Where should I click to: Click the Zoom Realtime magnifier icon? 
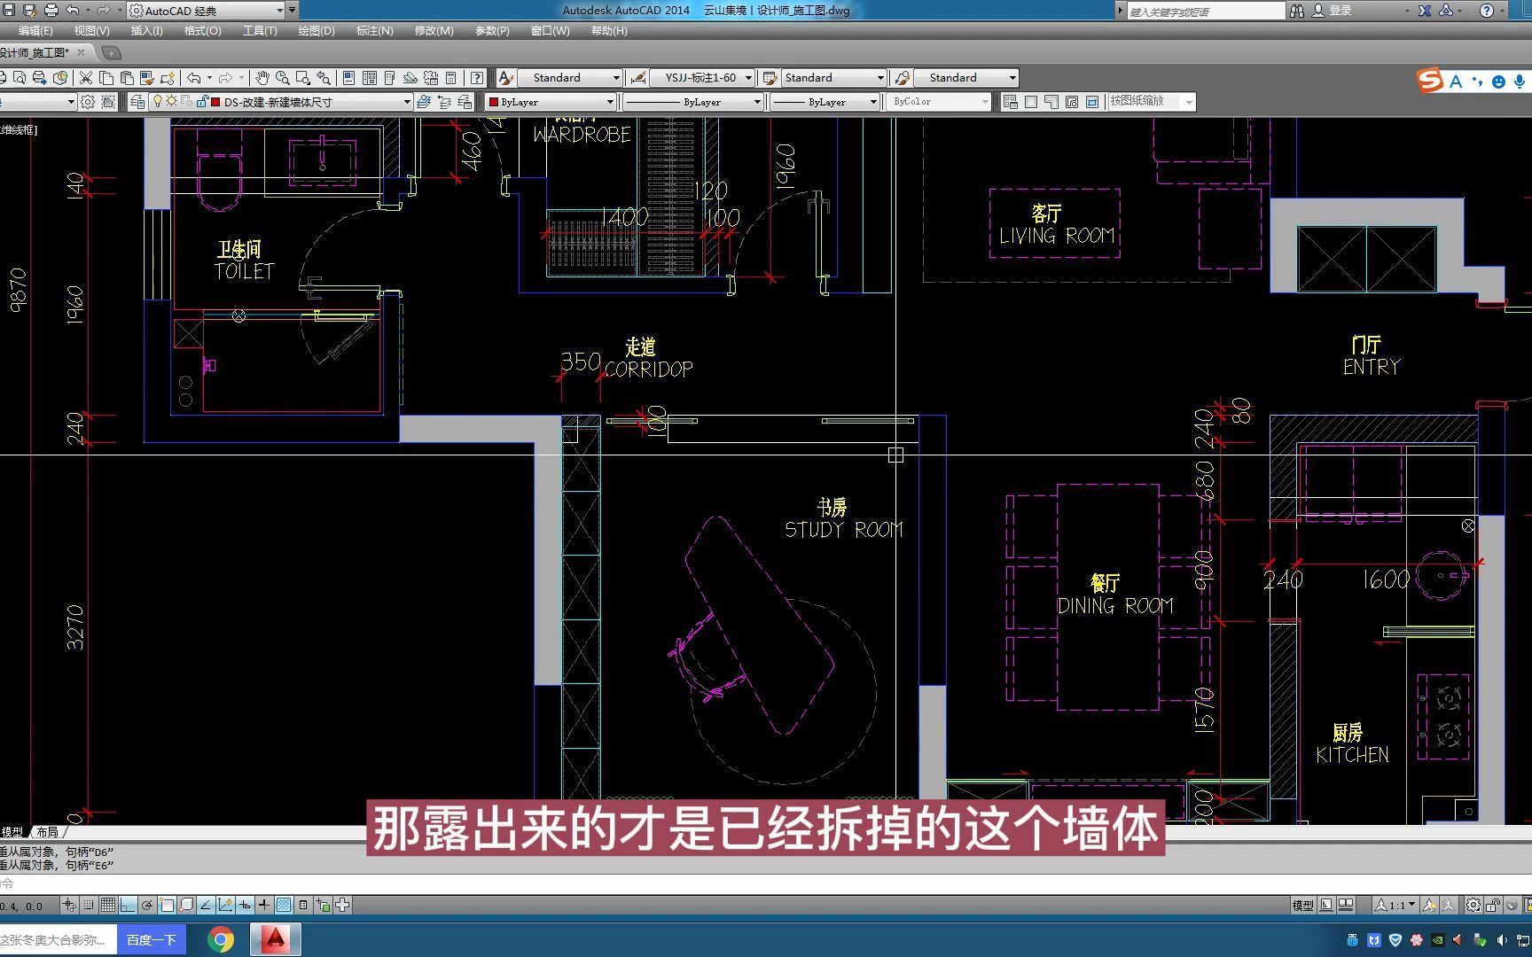click(x=282, y=78)
